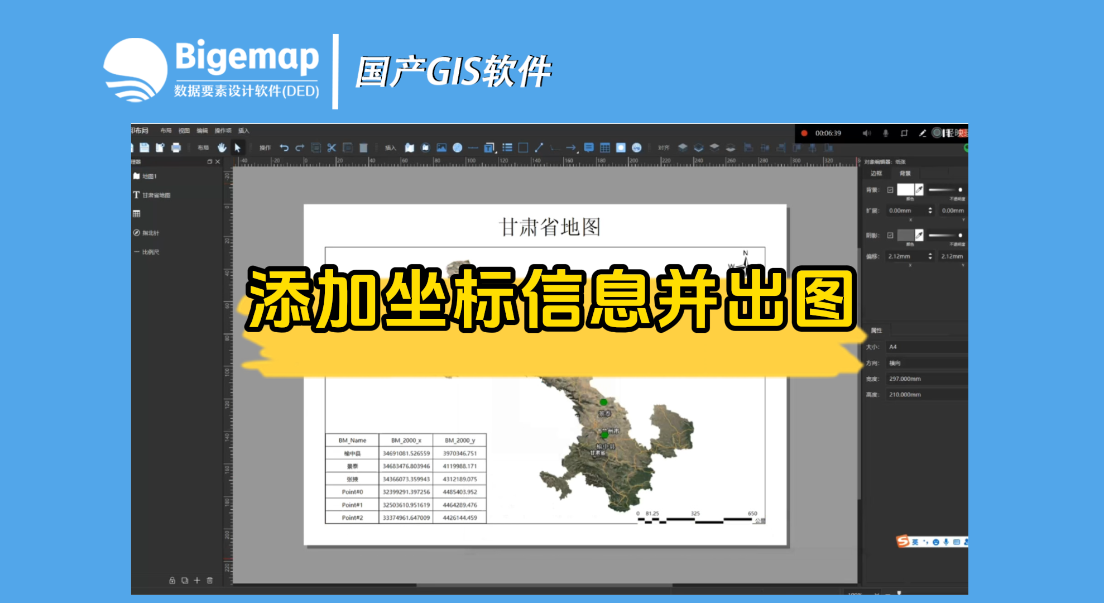The image size is (1104, 603).
Task: Toggle the 阴影 (shadow) checkbox
Action: [x=890, y=235]
